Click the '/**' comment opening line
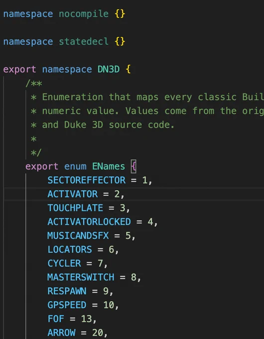The image size is (264, 339). [34, 83]
